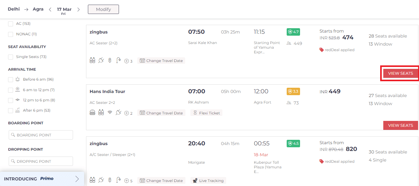Click the charging point icon on zingbus listing

click(101, 60)
